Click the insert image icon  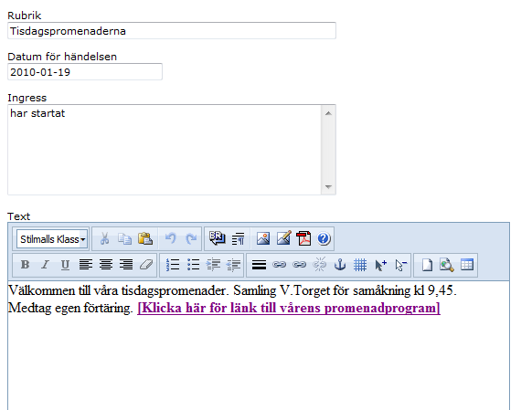coord(263,238)
